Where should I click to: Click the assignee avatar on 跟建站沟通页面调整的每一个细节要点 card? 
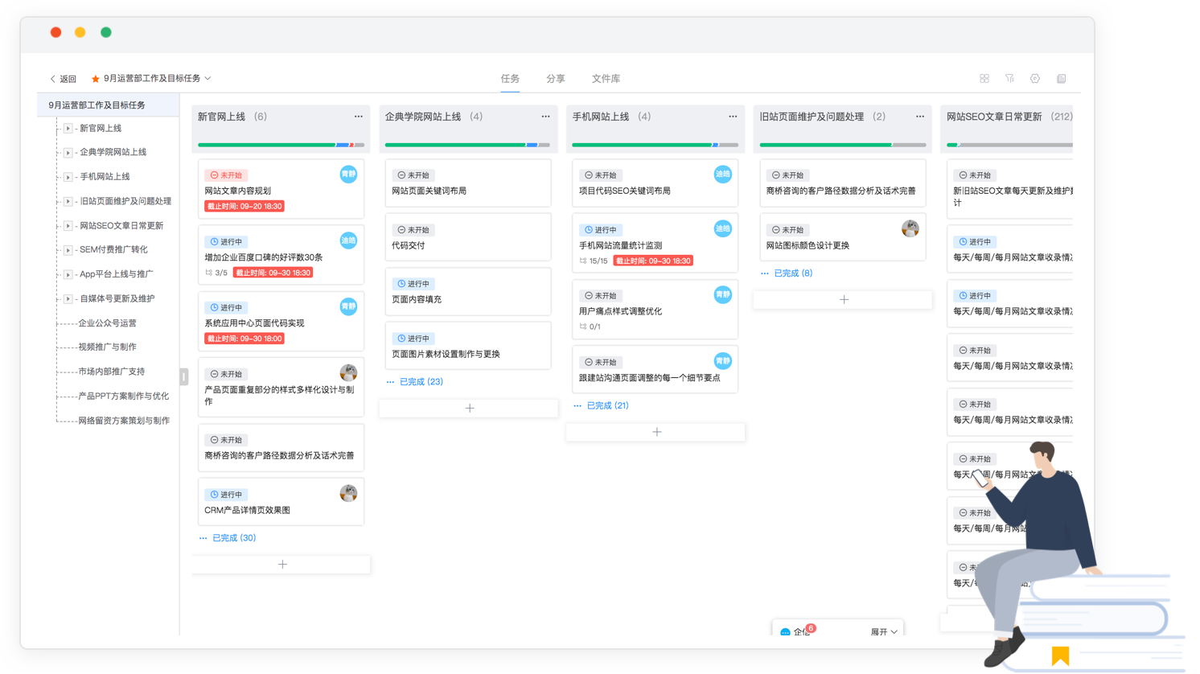pyautogui.click(x=723, y=361)
